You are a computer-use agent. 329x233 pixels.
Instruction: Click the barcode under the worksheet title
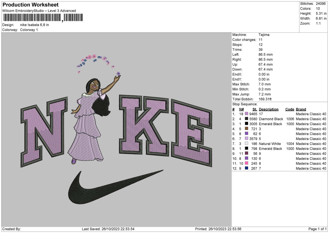(42, 18)
